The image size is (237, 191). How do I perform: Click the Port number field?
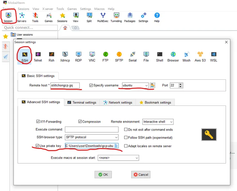tap(174, 85)
